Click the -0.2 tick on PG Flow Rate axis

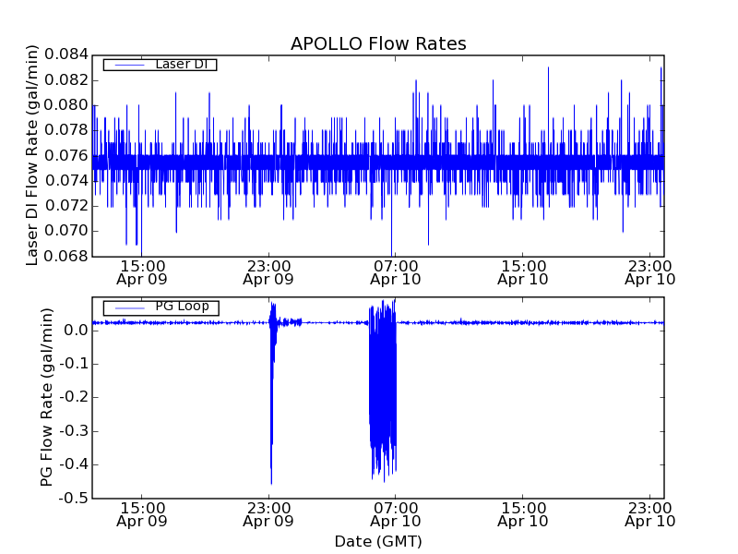74,397
